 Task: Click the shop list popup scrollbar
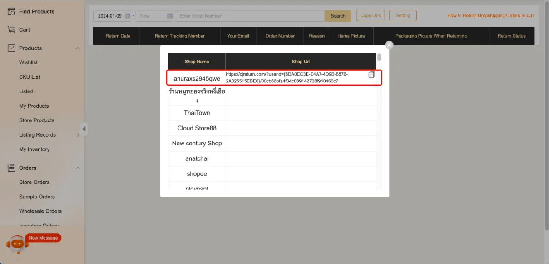(379, 58)
